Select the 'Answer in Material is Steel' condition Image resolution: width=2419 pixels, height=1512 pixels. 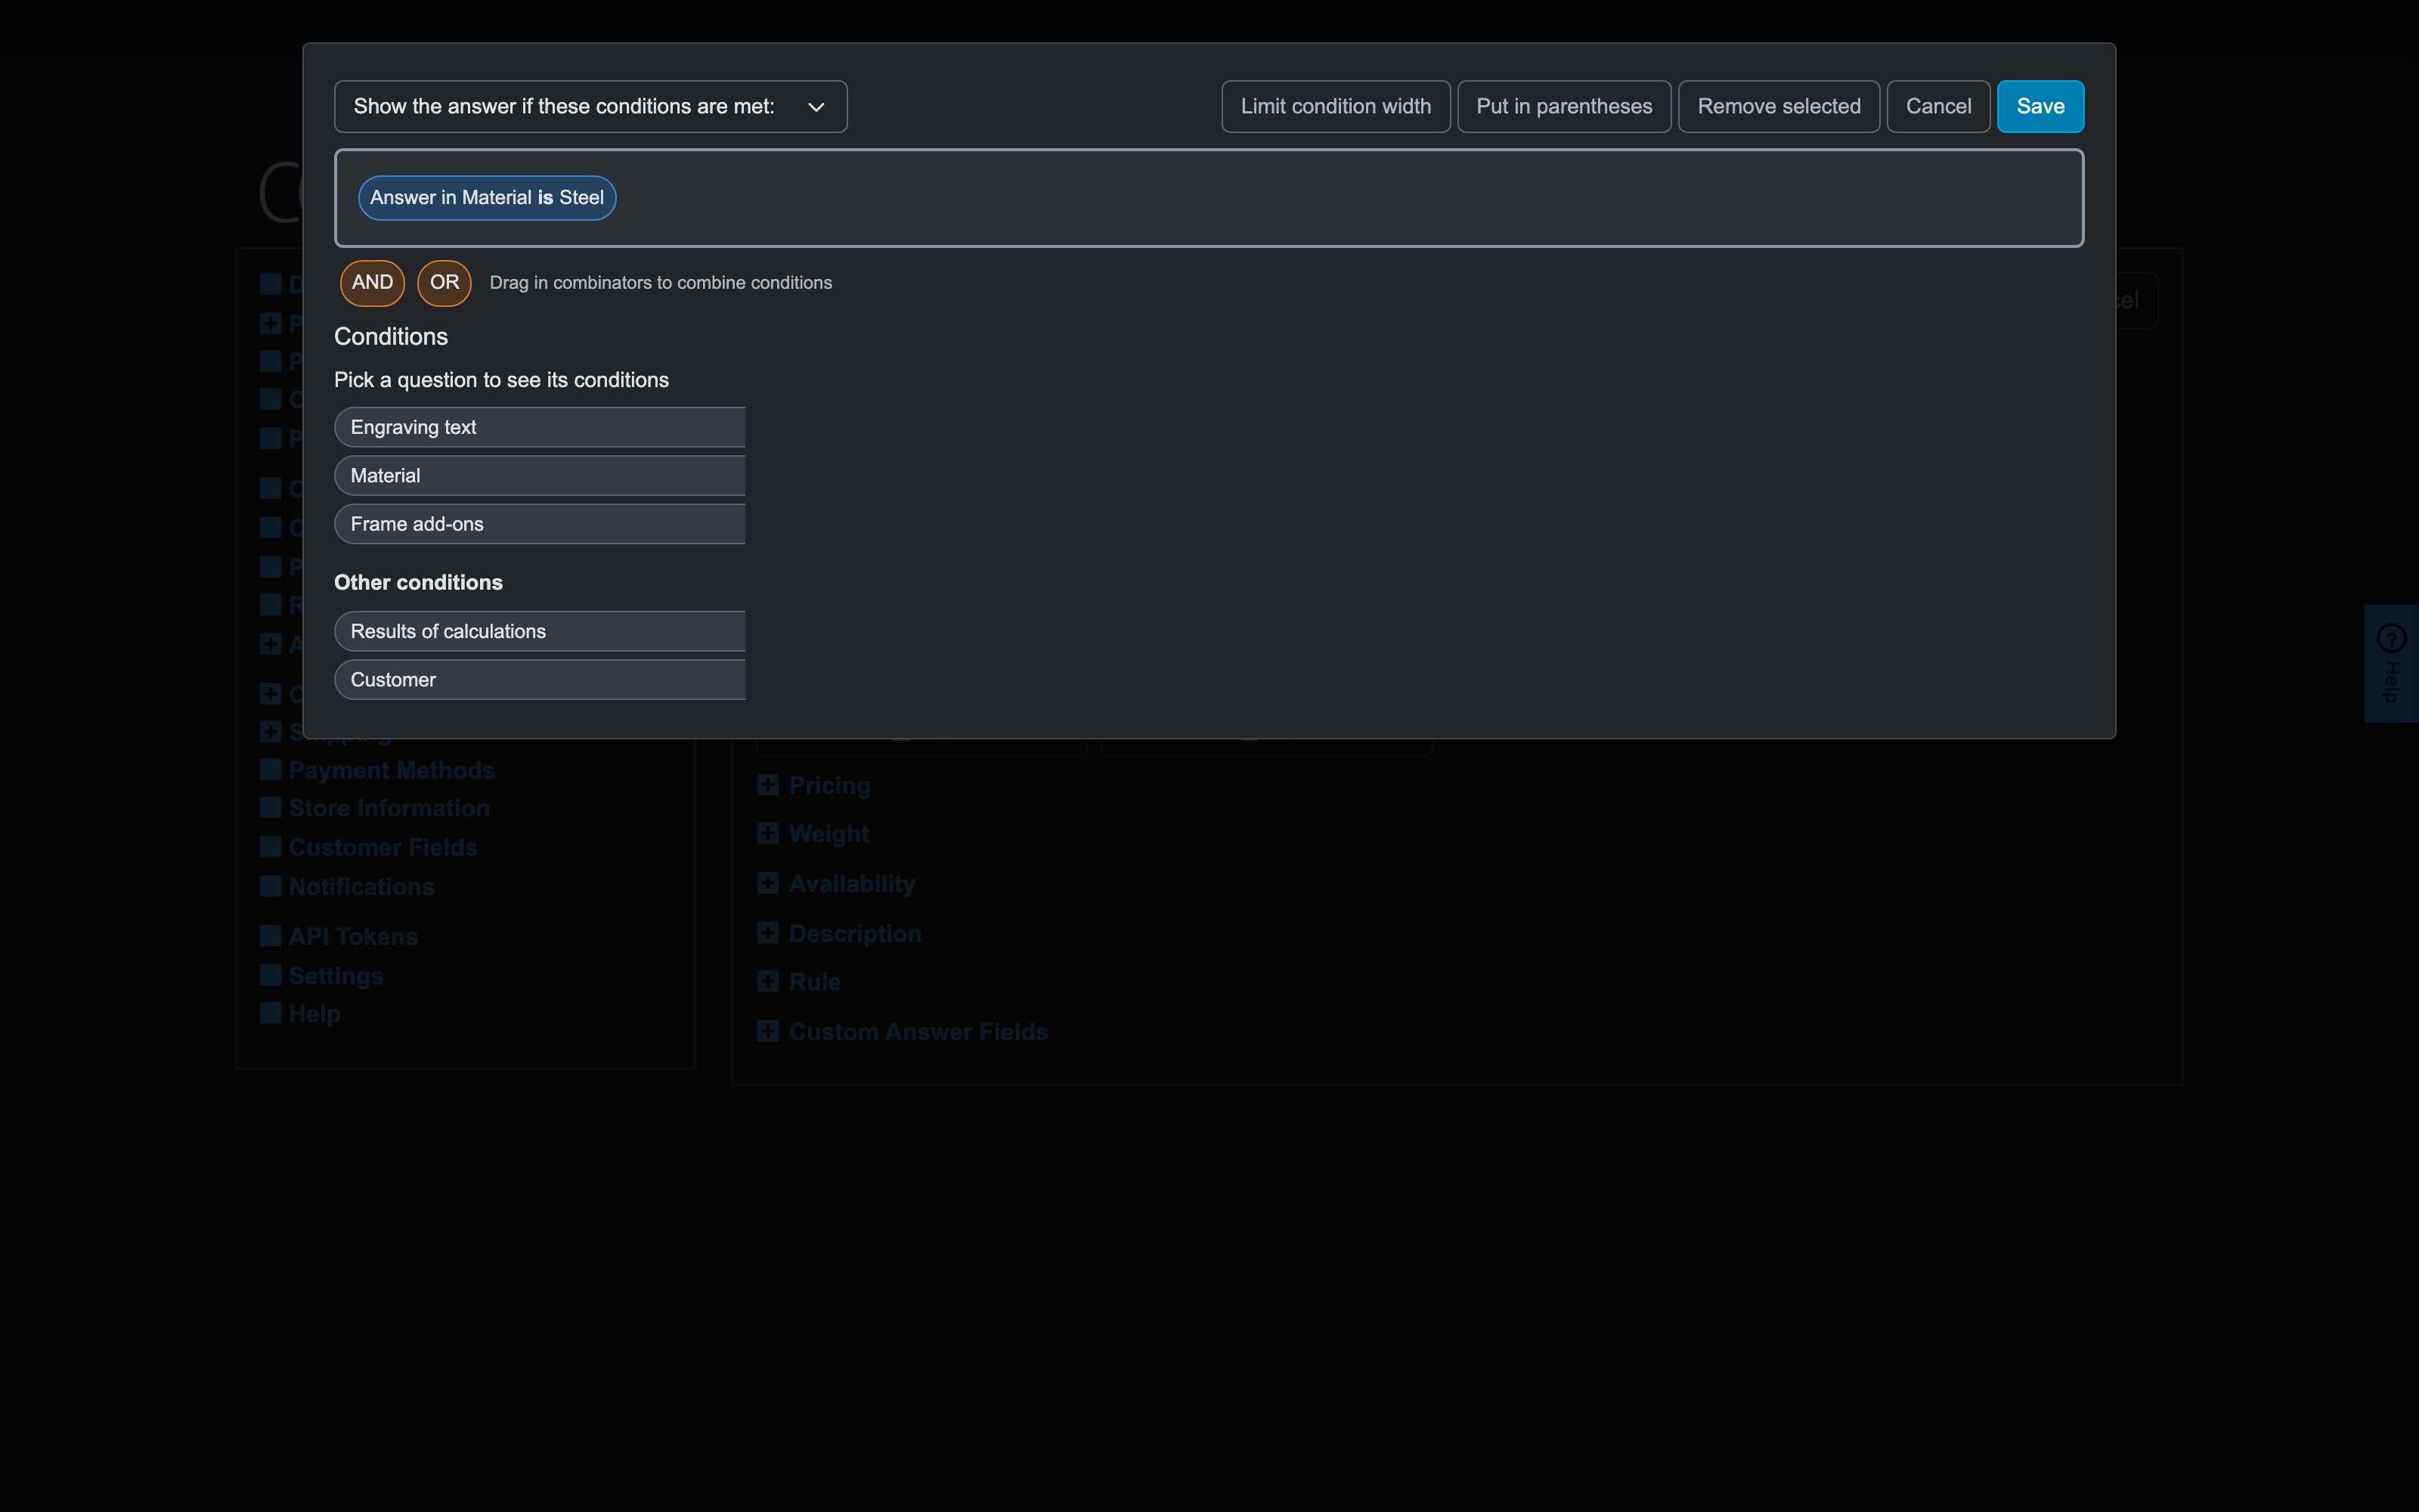click(x=487, y=198)
